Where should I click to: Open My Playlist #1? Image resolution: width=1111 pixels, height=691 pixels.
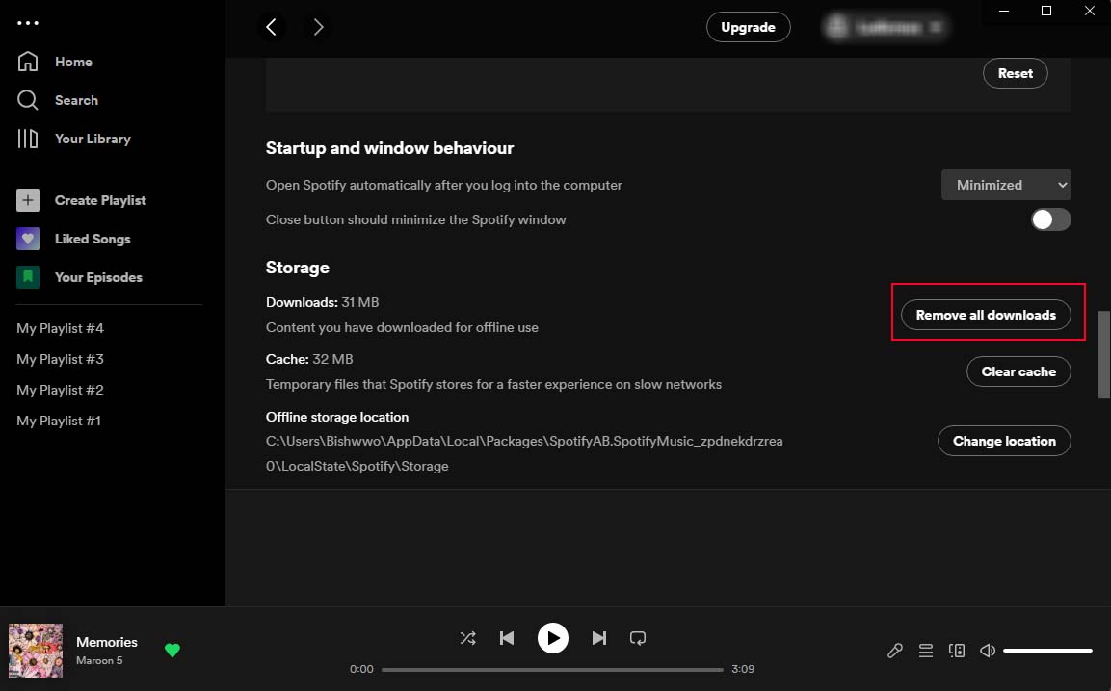coord(59,421)
